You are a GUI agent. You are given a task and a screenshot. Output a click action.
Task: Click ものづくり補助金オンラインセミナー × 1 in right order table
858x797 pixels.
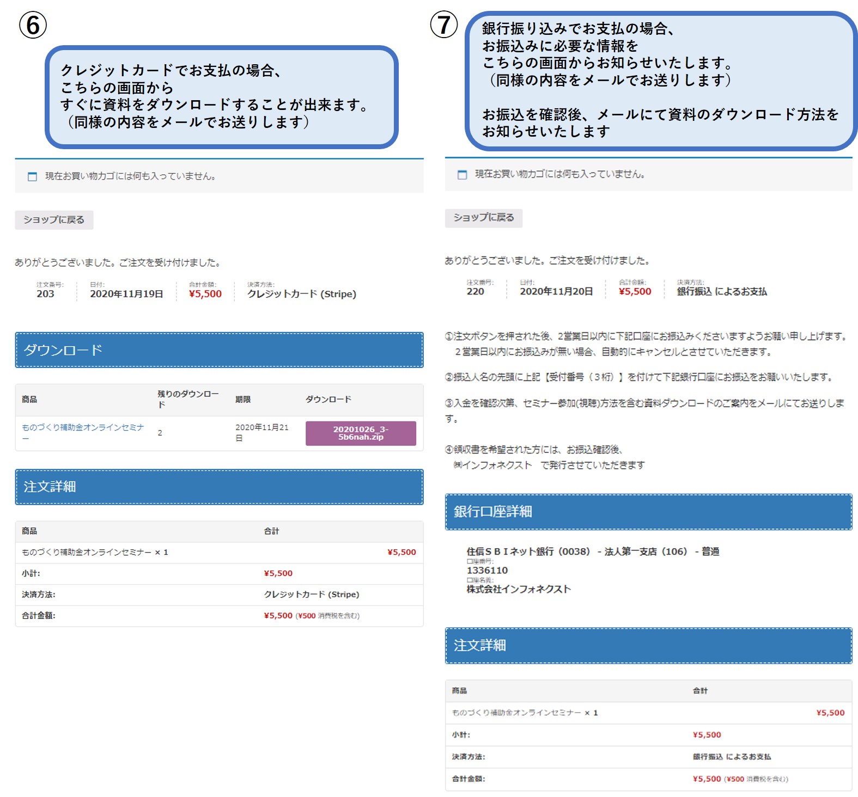pyautogui.click(x=525, y=713)
